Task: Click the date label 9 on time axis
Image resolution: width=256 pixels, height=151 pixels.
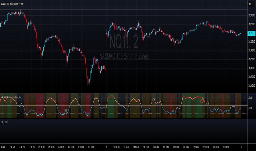Action: [x=241, y=147]
